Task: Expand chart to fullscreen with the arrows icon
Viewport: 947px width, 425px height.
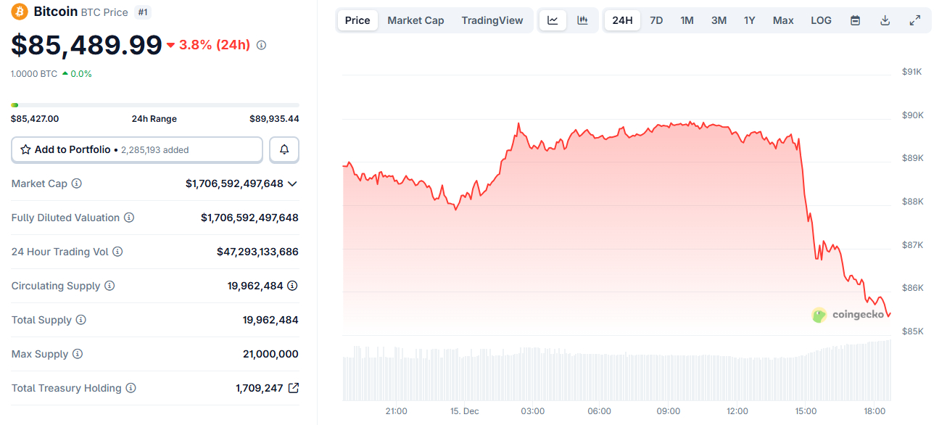Action: pyautogui.click(x=915, y=20)
